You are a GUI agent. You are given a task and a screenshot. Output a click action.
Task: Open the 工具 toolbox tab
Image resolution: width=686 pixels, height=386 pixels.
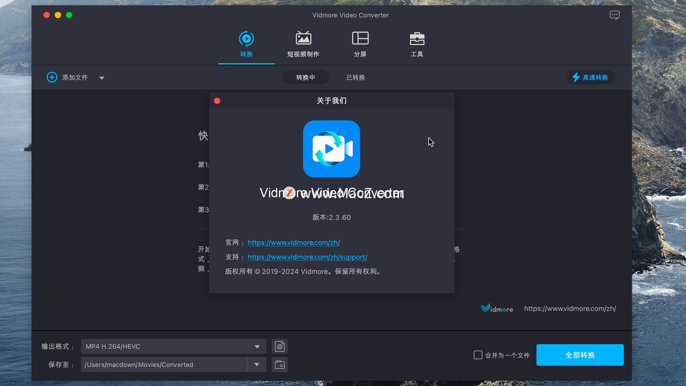417,44
